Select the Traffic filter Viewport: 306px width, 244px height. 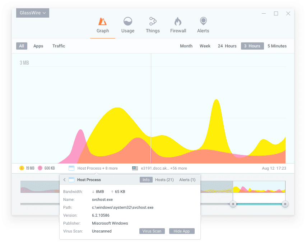point(59,46)
